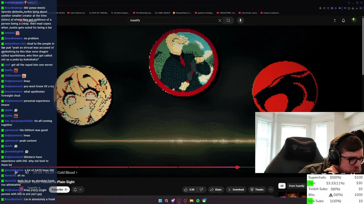Open Windows taskbar search

[167, 201]
